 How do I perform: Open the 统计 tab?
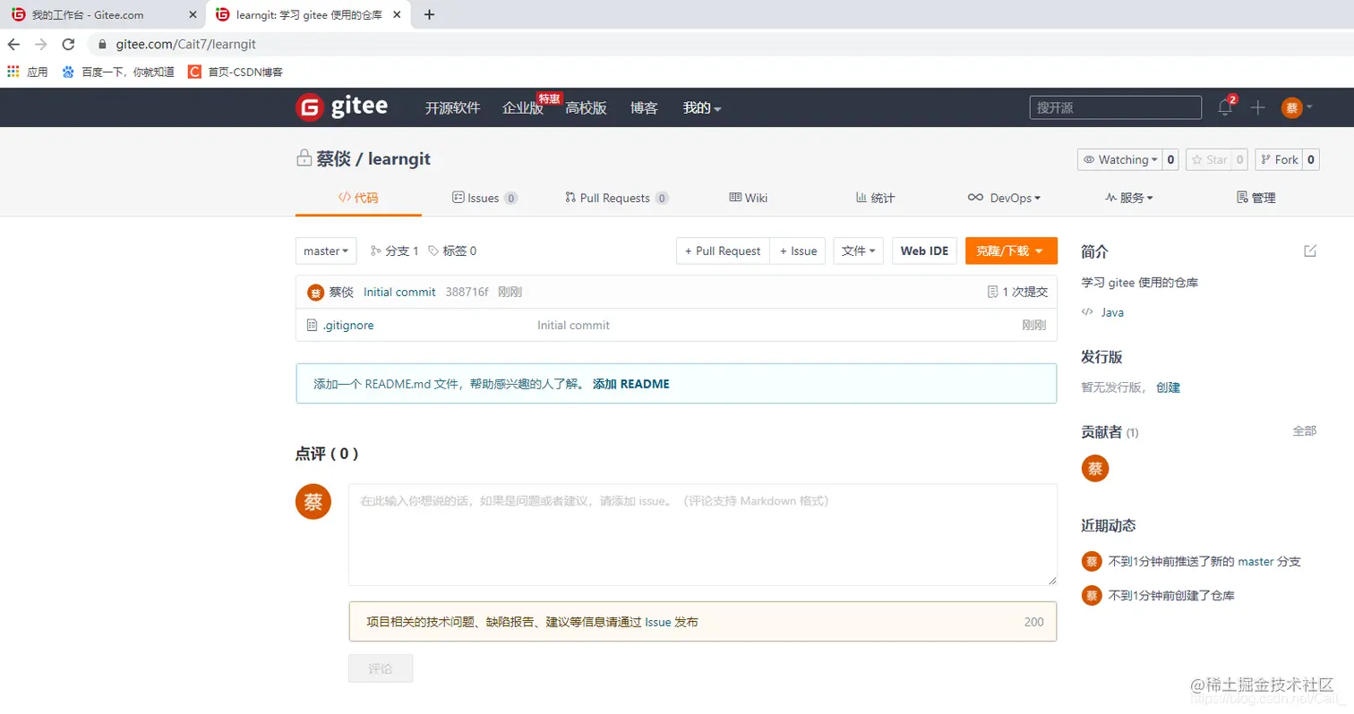click(x=875, y=198)
